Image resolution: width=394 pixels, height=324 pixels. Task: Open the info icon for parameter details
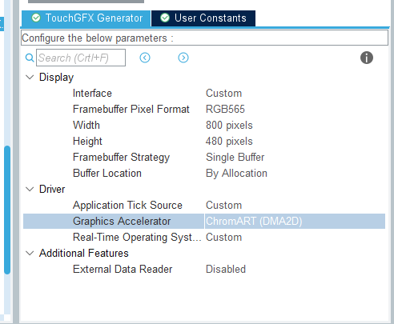pyautogui.click(x=367, y=58)
